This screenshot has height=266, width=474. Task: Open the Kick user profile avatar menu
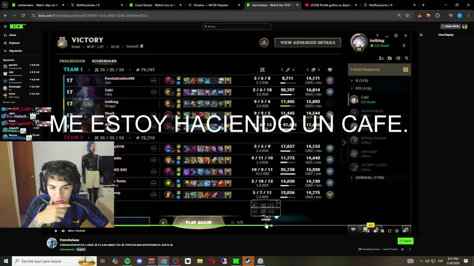point(465,27)
